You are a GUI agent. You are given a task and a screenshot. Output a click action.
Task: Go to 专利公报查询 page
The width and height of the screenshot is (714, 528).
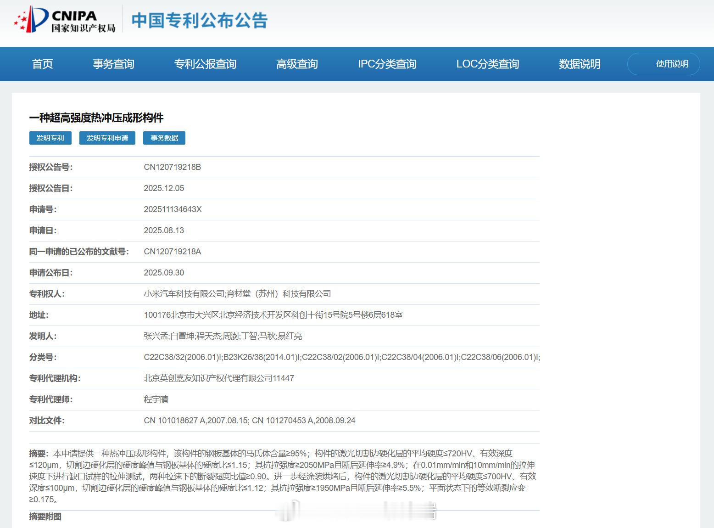click(x=205, y=64)
